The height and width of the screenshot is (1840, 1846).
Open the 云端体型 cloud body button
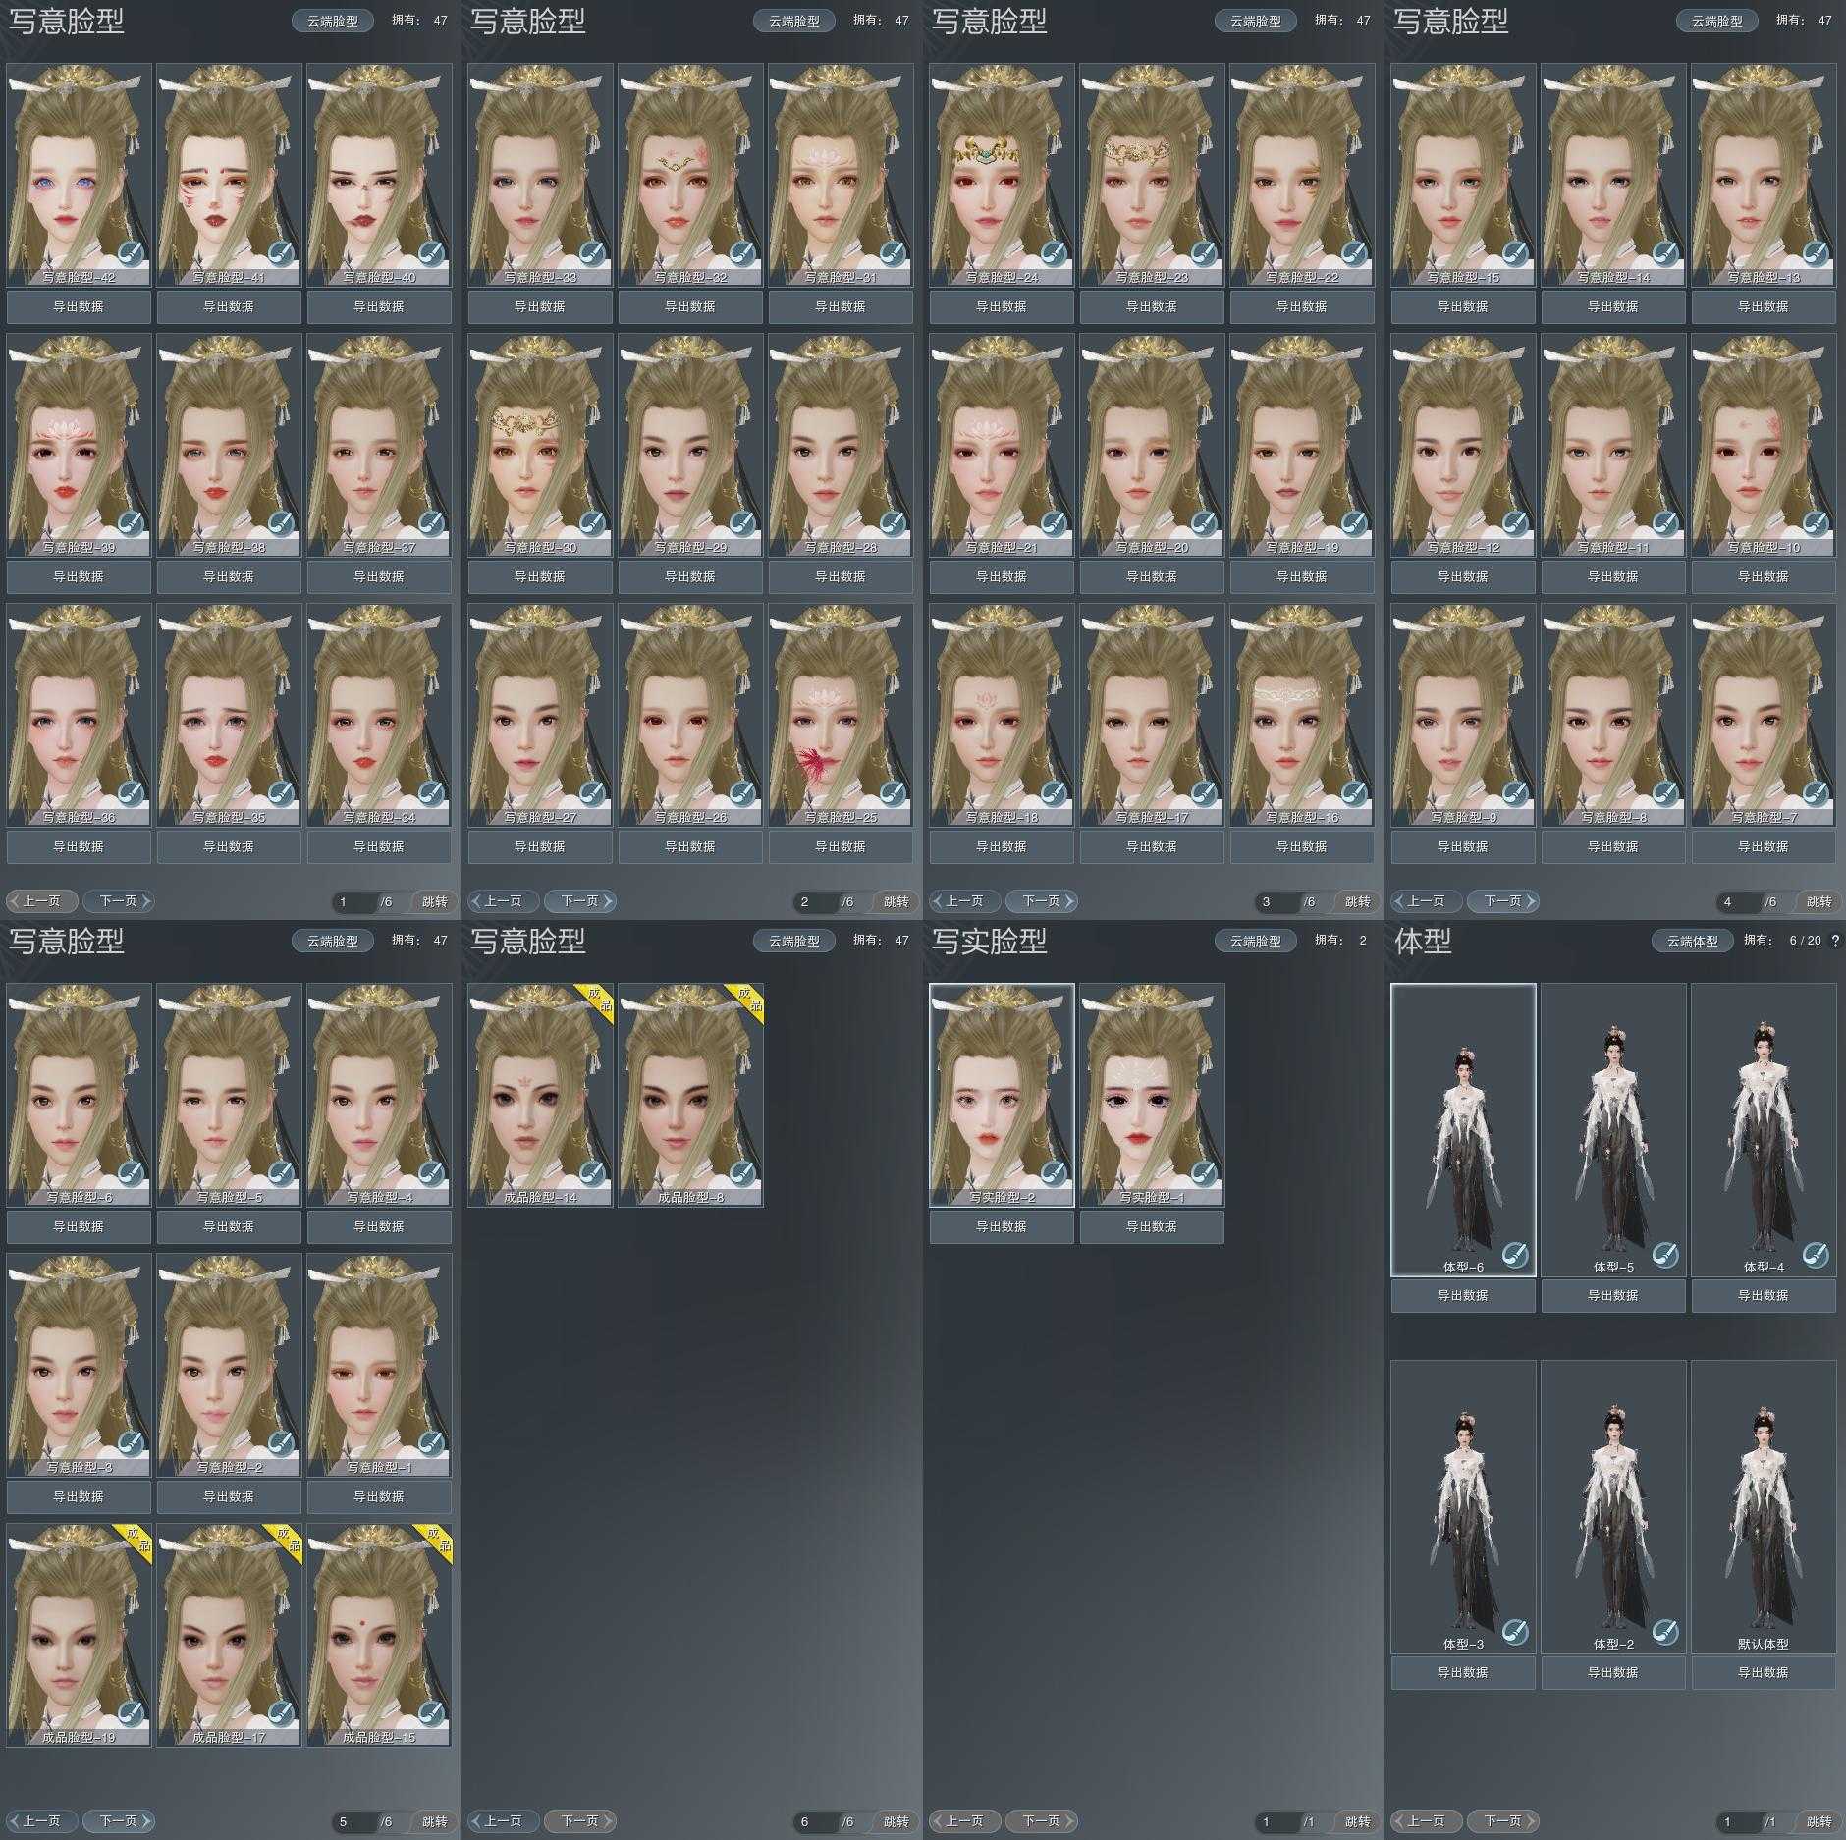click(1692, 941)
